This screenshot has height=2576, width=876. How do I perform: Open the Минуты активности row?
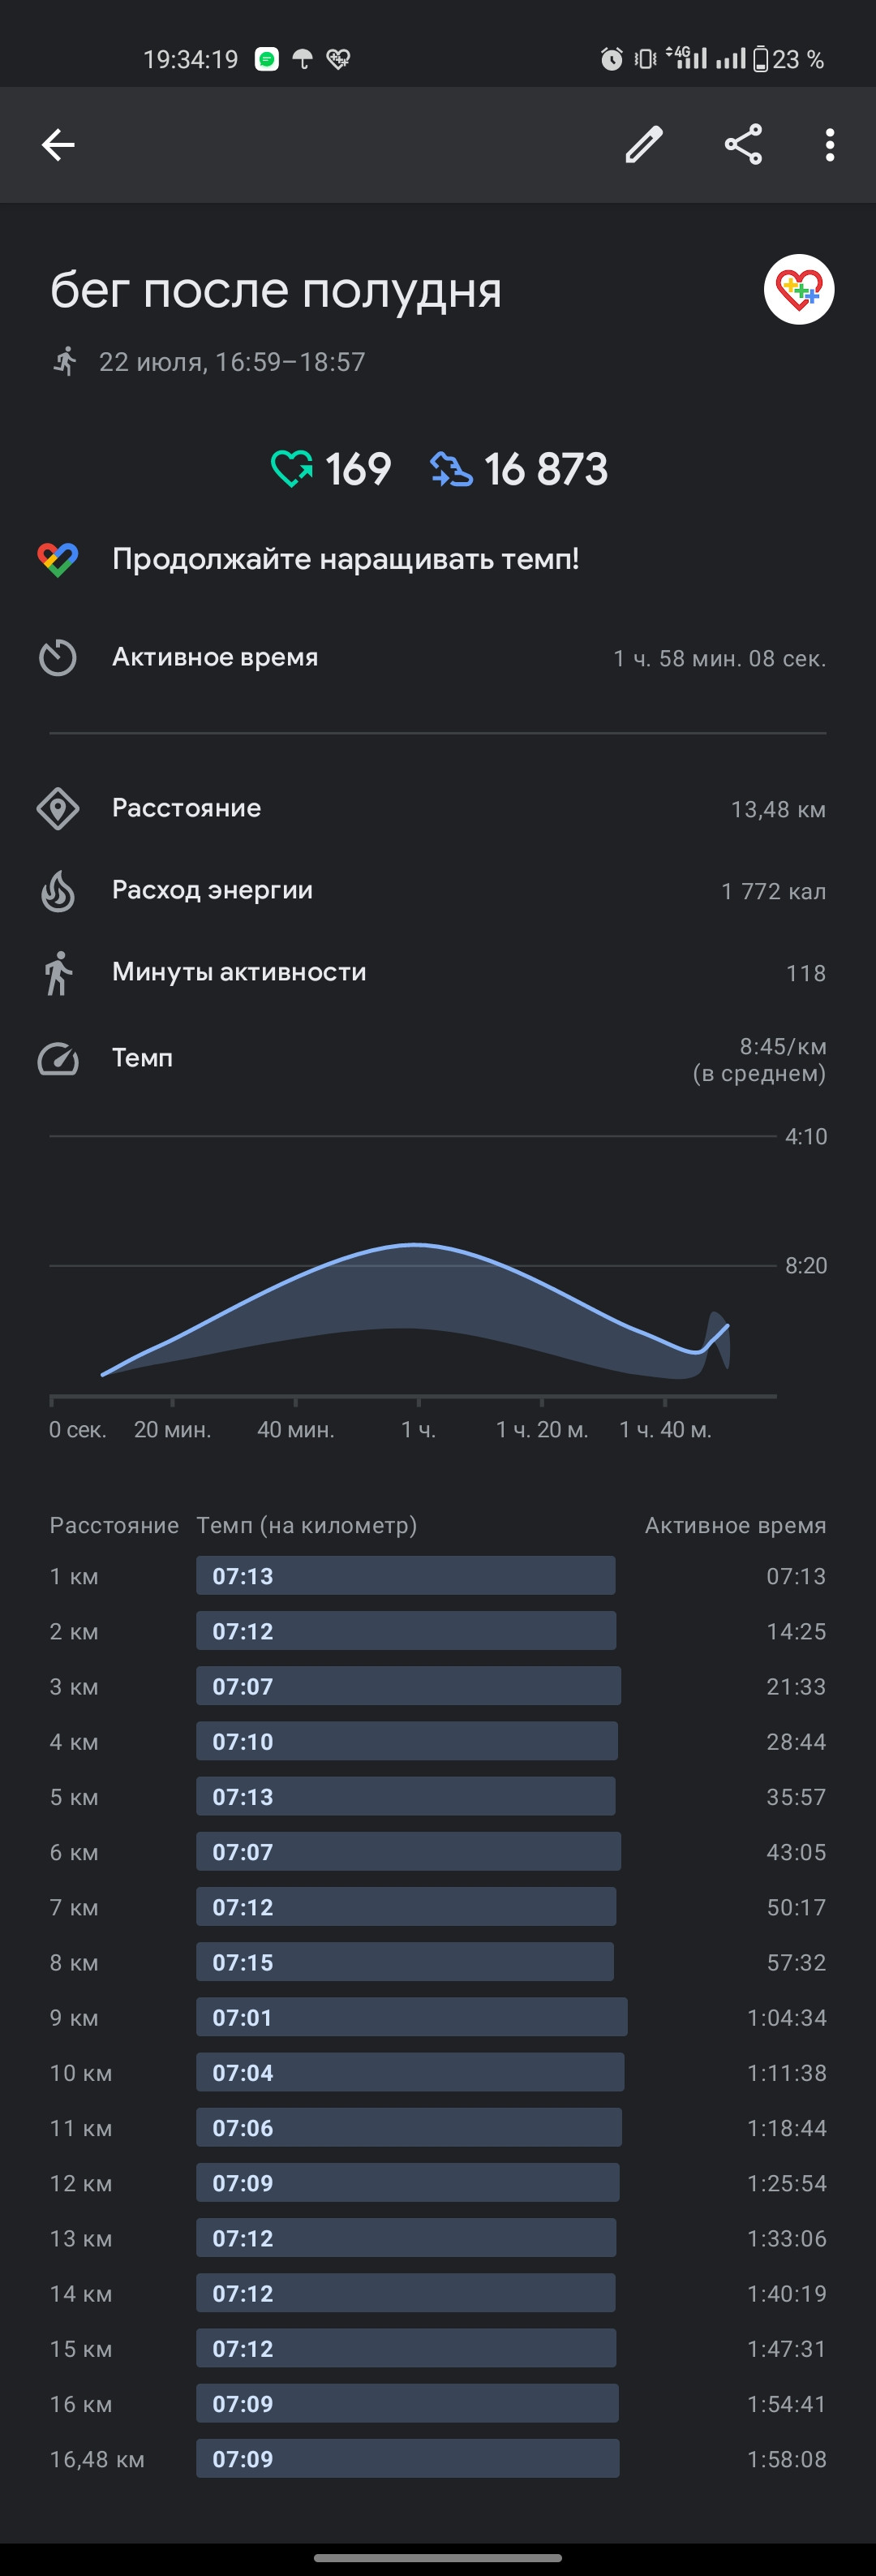coord(437,973)
